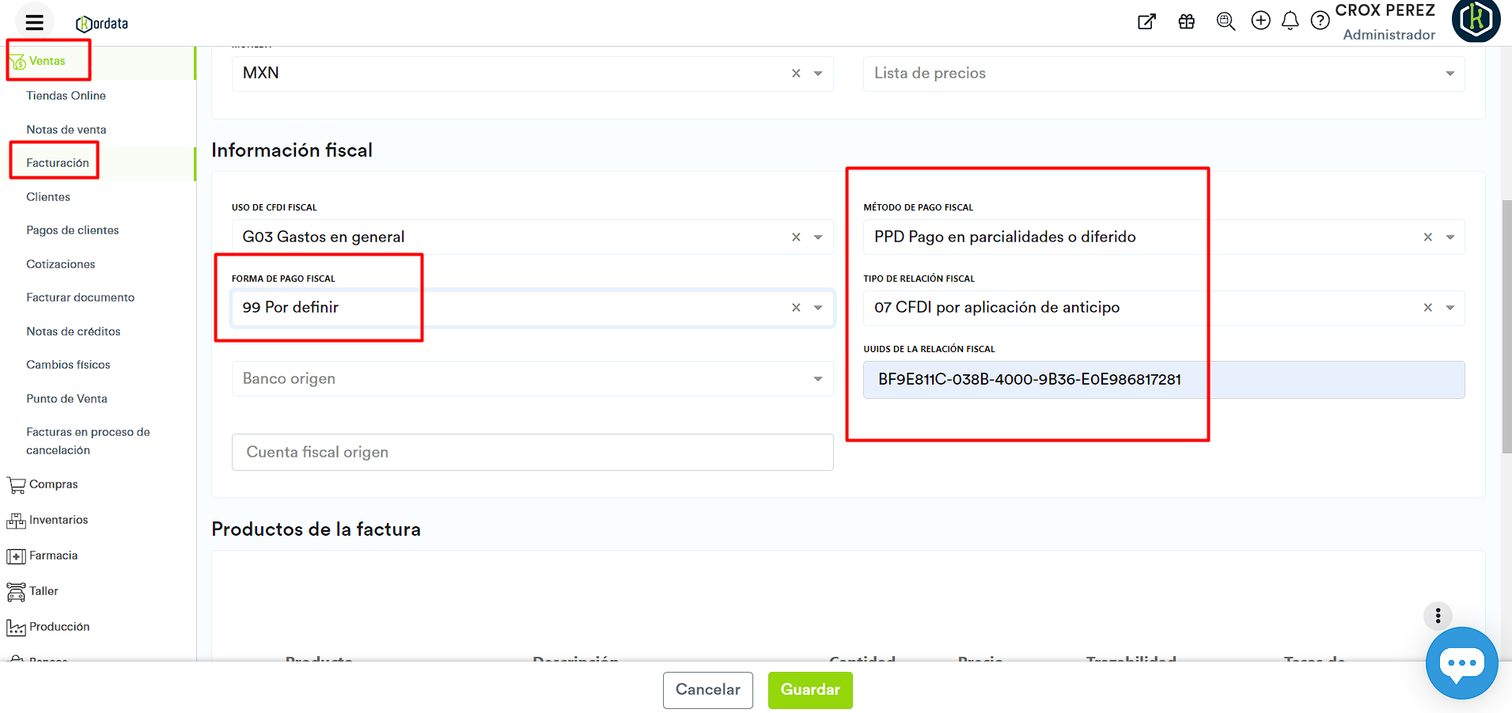Open the gift box icon
1512x713 pixels.
click(1186, 21)
